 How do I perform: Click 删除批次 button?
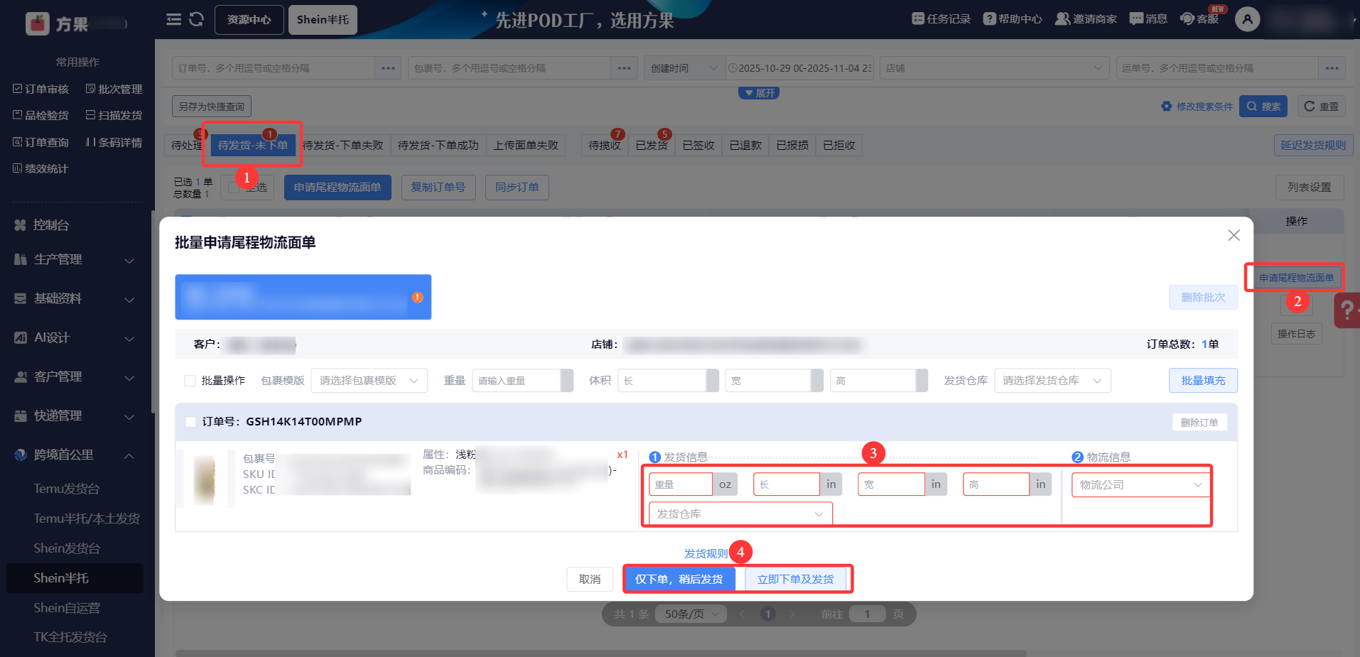pos(1203,298)
